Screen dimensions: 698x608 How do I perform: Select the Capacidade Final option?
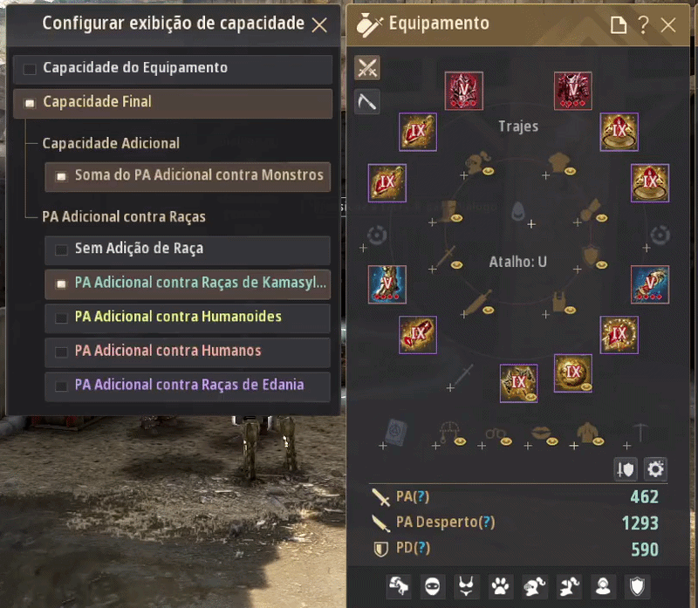pyautogui.click(x=173, y=103)
